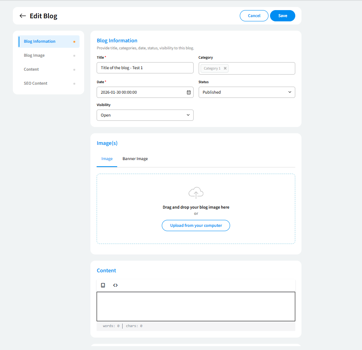Toggle the device preview icon in Content toolbar
362x350 pixels.
[x=103, y=285]
